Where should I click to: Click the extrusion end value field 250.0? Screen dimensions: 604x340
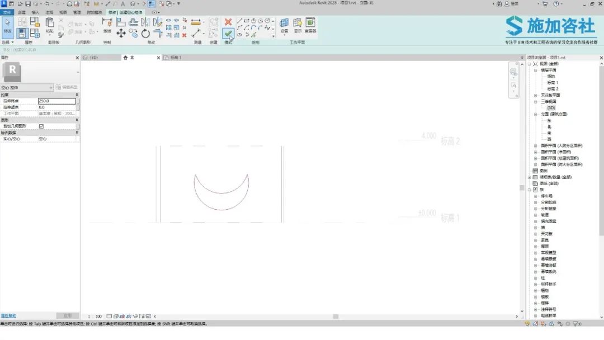pyautogui.click(x=57, y=101)
